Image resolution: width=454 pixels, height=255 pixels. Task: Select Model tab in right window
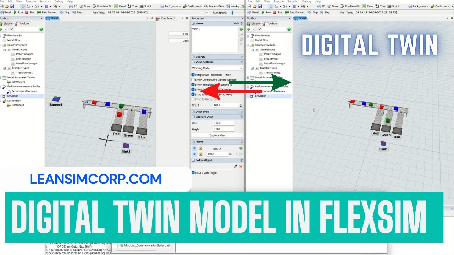pos(300,18)
